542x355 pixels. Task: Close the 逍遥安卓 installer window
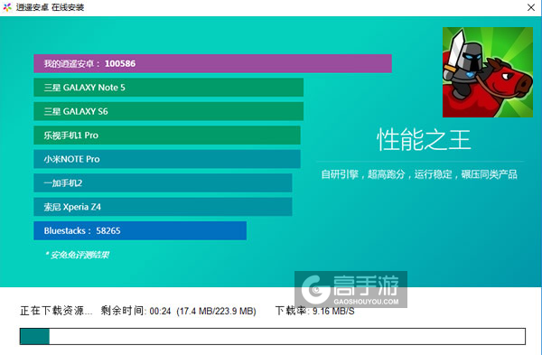(x=531, y=7)
